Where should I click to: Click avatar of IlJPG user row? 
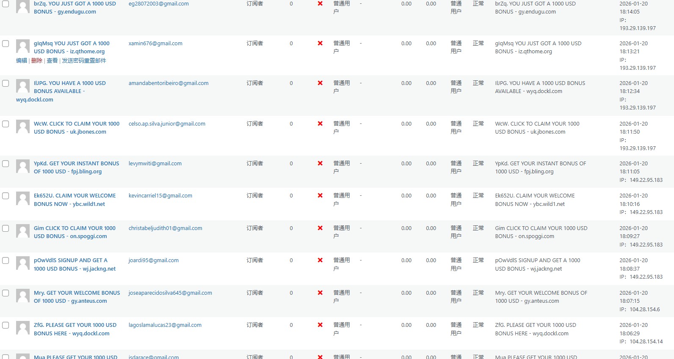23,86
